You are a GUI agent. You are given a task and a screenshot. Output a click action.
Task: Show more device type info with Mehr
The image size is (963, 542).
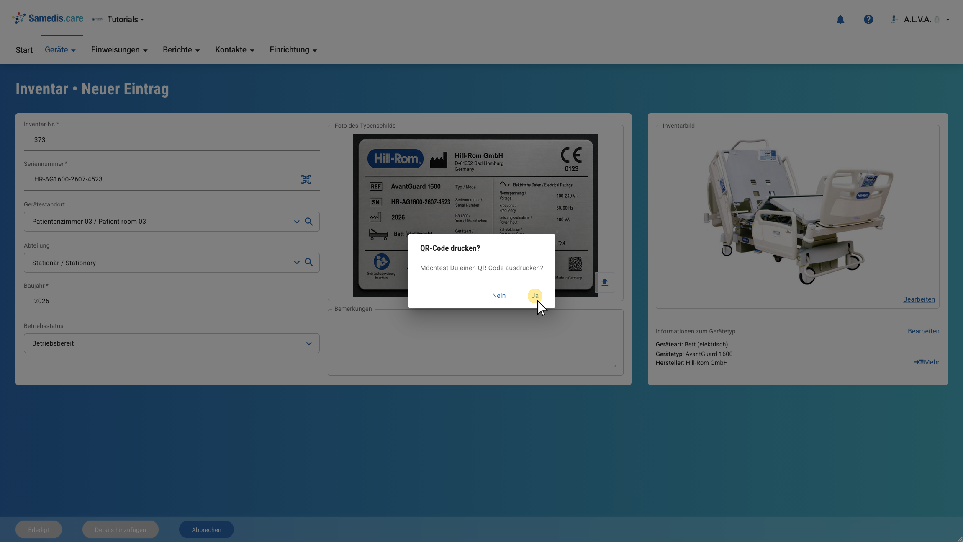pyautogui.click(x=927, y=362)
